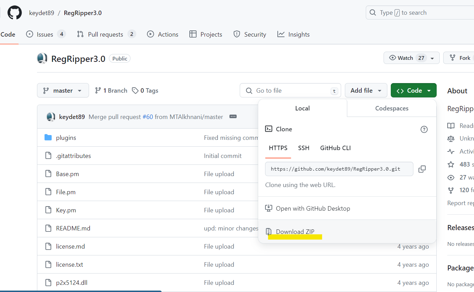Image resolution: width=474 pixels, height=292 pixels.
Task: Open the keydet89 owner link
Action: [x=41, y=13]
